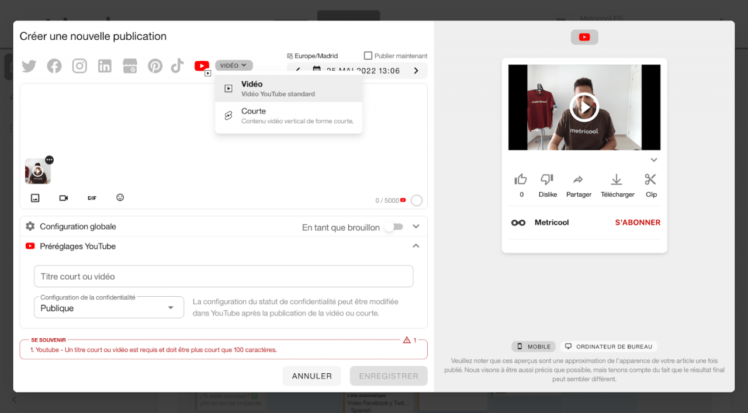This screenshot has height=413, width=748.
Task: Open the emoji picker
Action: pos(120,197)
